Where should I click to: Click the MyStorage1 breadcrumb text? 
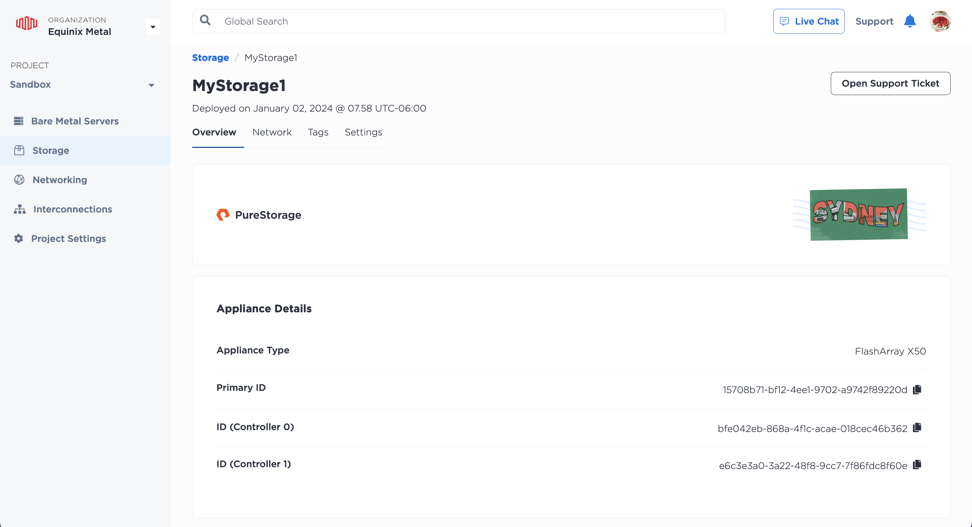click(271, 58)
